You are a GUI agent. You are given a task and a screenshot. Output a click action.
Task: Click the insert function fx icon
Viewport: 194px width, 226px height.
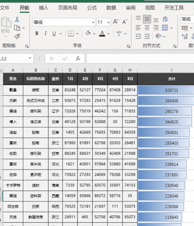tap(78, 59)
